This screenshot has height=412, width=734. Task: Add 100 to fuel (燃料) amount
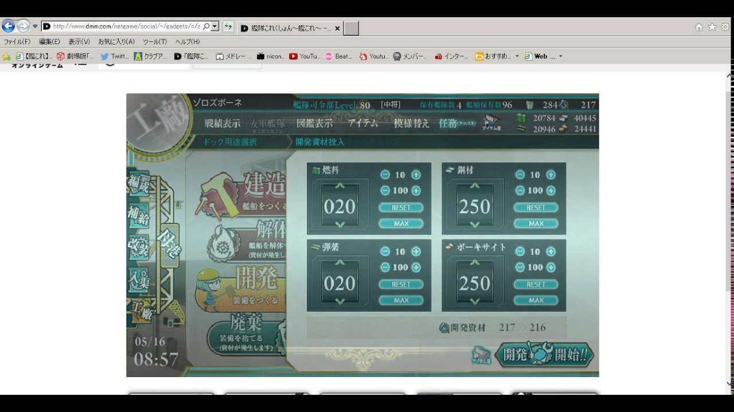[416, 191]
